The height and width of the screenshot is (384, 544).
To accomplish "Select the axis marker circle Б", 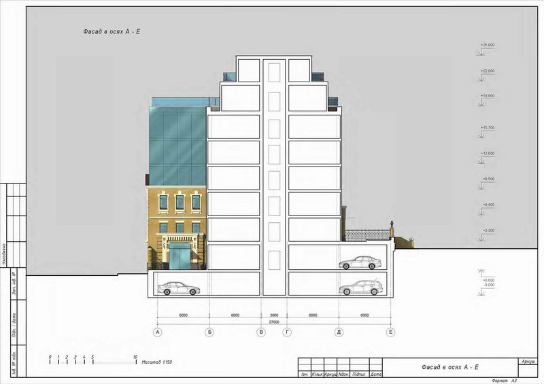I will point(209,332).
